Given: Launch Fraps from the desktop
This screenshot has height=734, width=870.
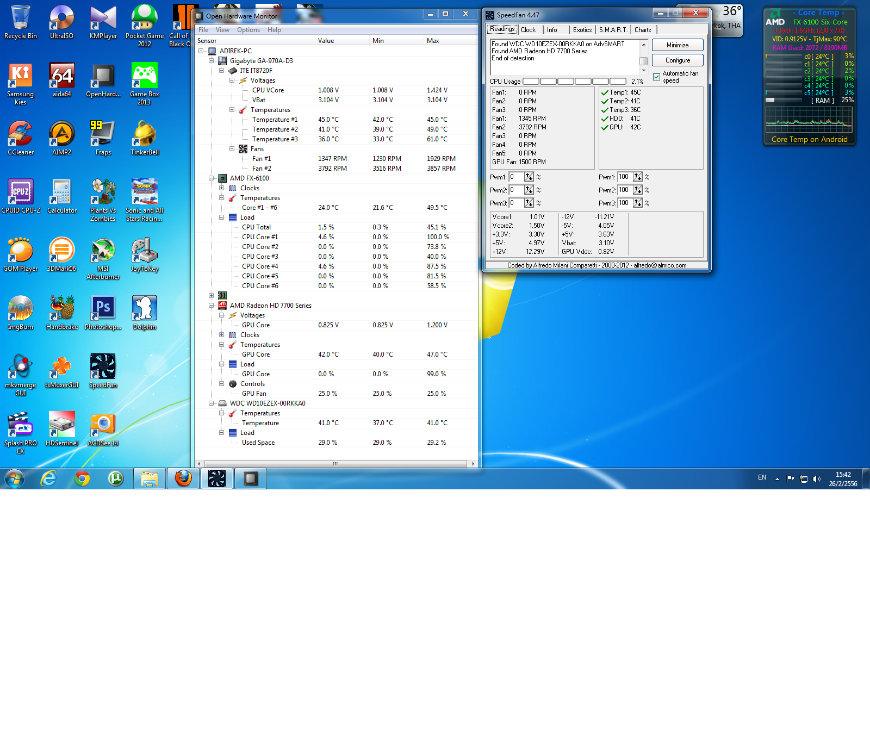Looking at the screenshot, I should coord(103,139).
